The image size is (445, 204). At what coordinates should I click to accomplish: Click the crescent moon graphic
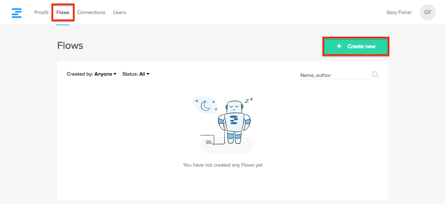tap(205, 105)
